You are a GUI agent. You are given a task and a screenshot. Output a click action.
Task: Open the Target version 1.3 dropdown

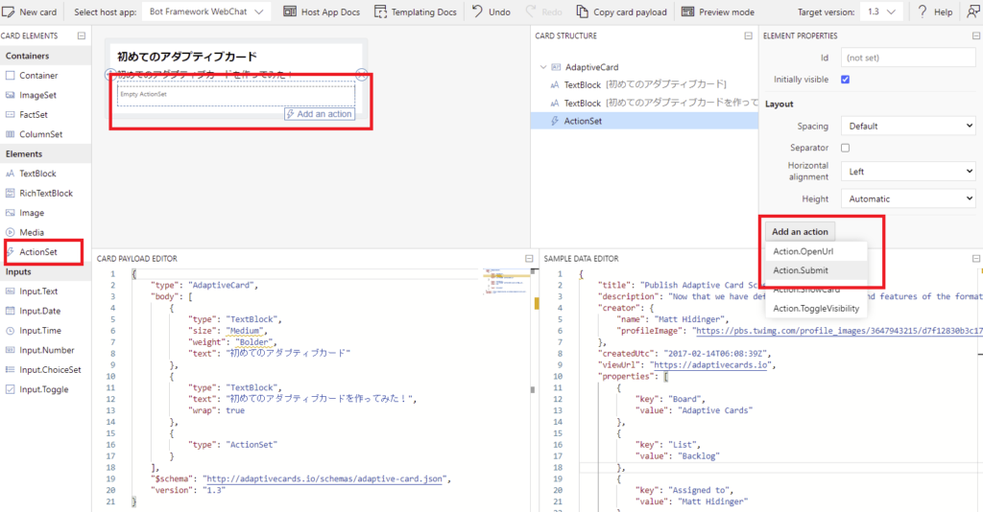[x=881, y=12]
